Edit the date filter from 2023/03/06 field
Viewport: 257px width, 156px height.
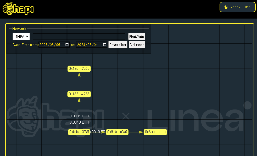[x=54, y=45]
